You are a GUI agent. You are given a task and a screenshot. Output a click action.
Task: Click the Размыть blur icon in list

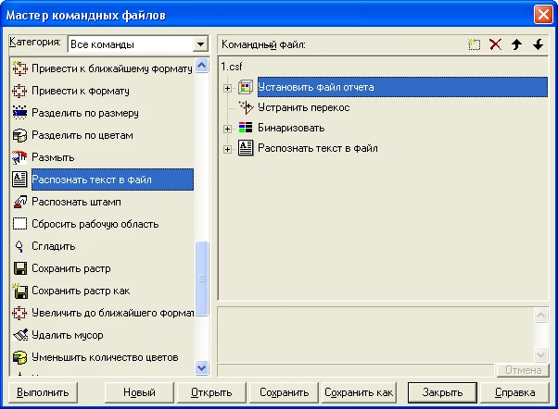coord(19,157)
